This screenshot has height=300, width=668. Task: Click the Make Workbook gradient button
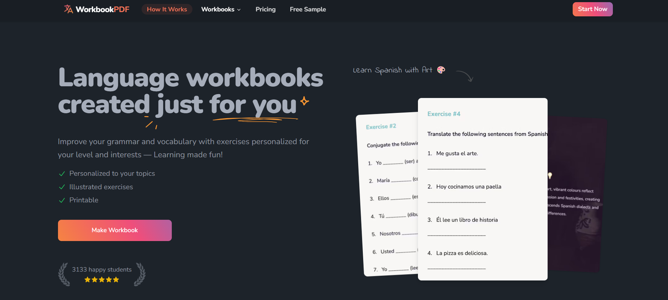click(115, 230)
